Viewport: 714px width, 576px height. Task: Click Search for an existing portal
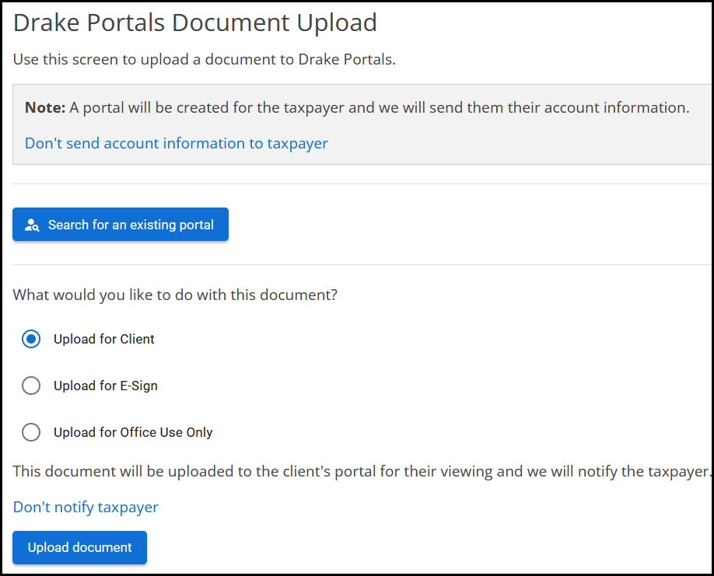pos(121,225)
